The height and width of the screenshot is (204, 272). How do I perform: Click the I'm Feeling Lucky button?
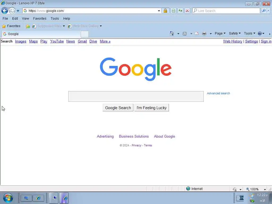pos(152,108)
